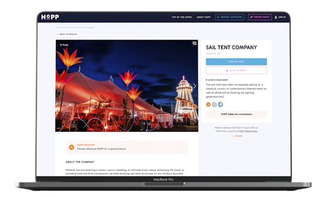Image resolution: width=326 pixels, height=201 pixels.
Task: Share this supplier page
Action: click(x=236, y=136)
